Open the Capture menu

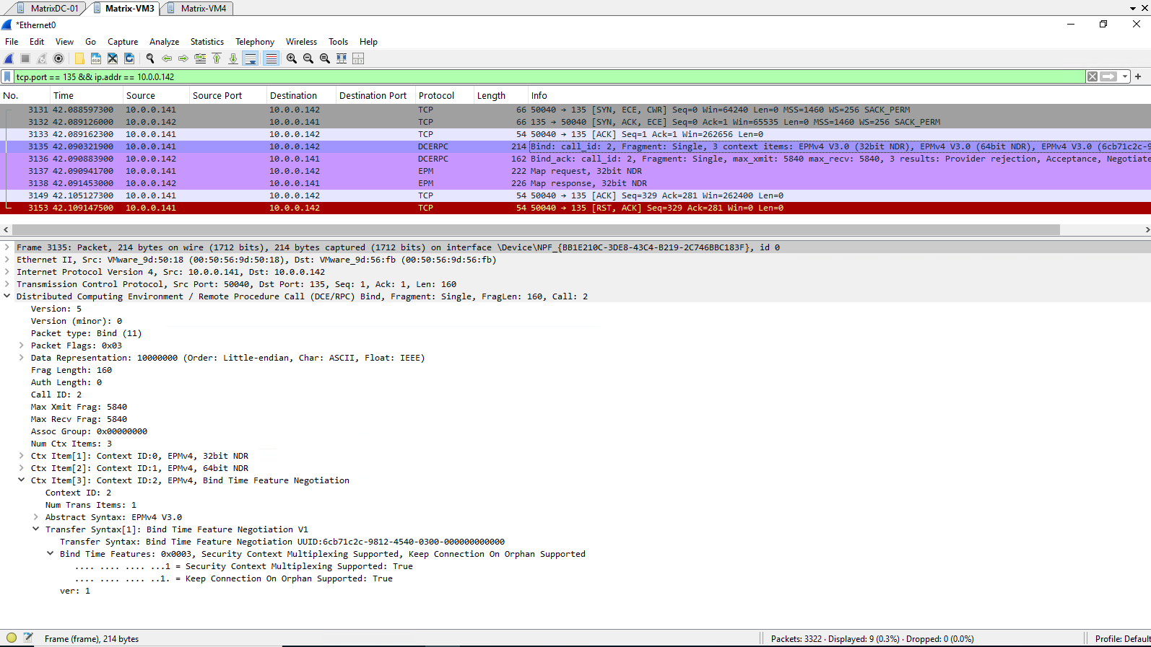point(123,42)
